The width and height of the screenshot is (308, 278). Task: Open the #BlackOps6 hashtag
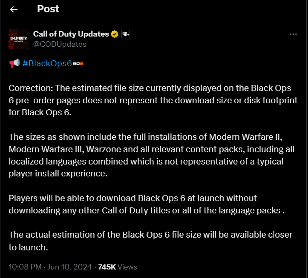click(x=47, y=63)
